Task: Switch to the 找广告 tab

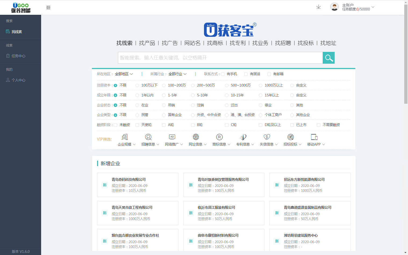Action: (x=170, y=43)
